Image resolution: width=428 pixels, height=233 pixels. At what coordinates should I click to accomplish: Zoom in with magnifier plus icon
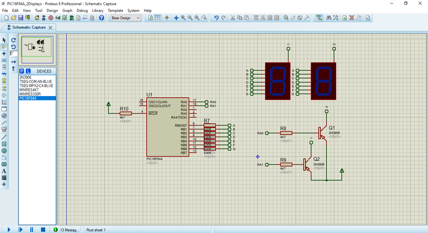(x=183, y=18)
